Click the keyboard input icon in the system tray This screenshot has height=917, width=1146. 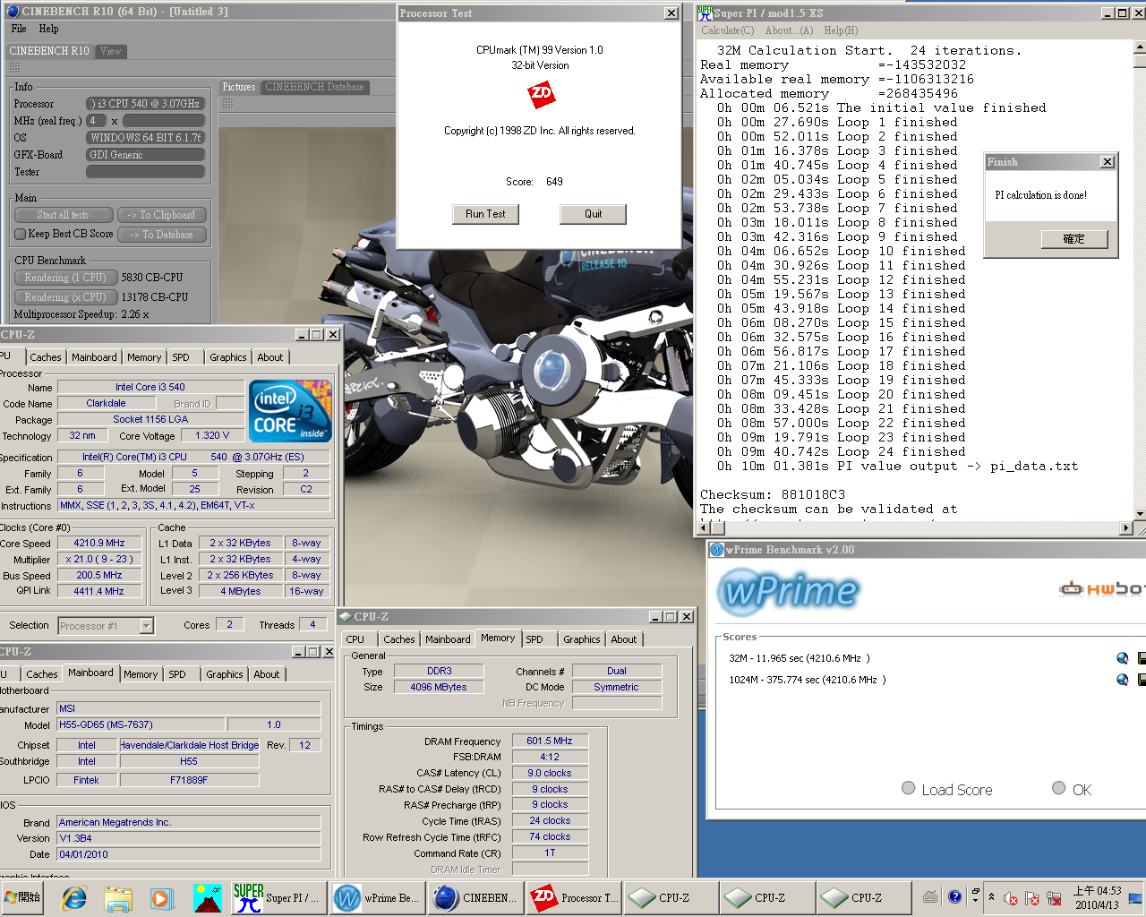(930, 897)
